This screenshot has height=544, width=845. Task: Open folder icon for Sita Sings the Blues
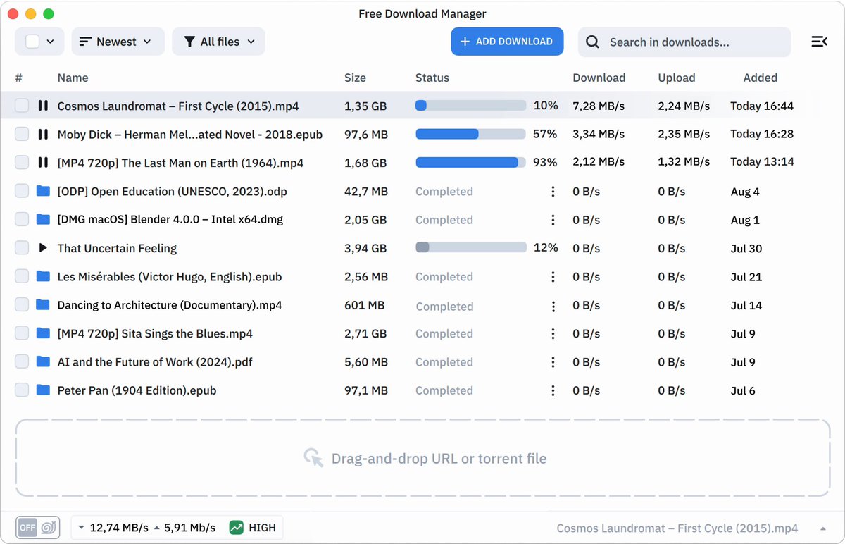(43, 333)
